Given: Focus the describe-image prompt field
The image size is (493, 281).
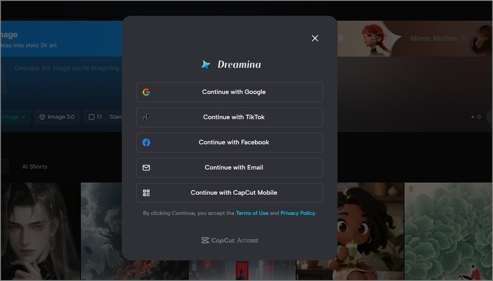Looking at the screenshot, I should 67,68.
